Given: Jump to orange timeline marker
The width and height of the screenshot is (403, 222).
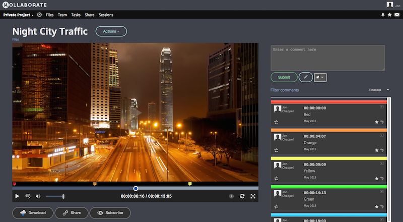Looking at the screenshot, I should coord(95,184).
